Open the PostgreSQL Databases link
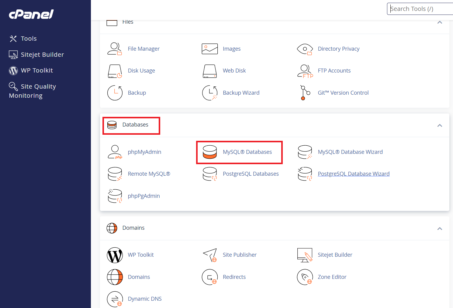 pos(251,174)
